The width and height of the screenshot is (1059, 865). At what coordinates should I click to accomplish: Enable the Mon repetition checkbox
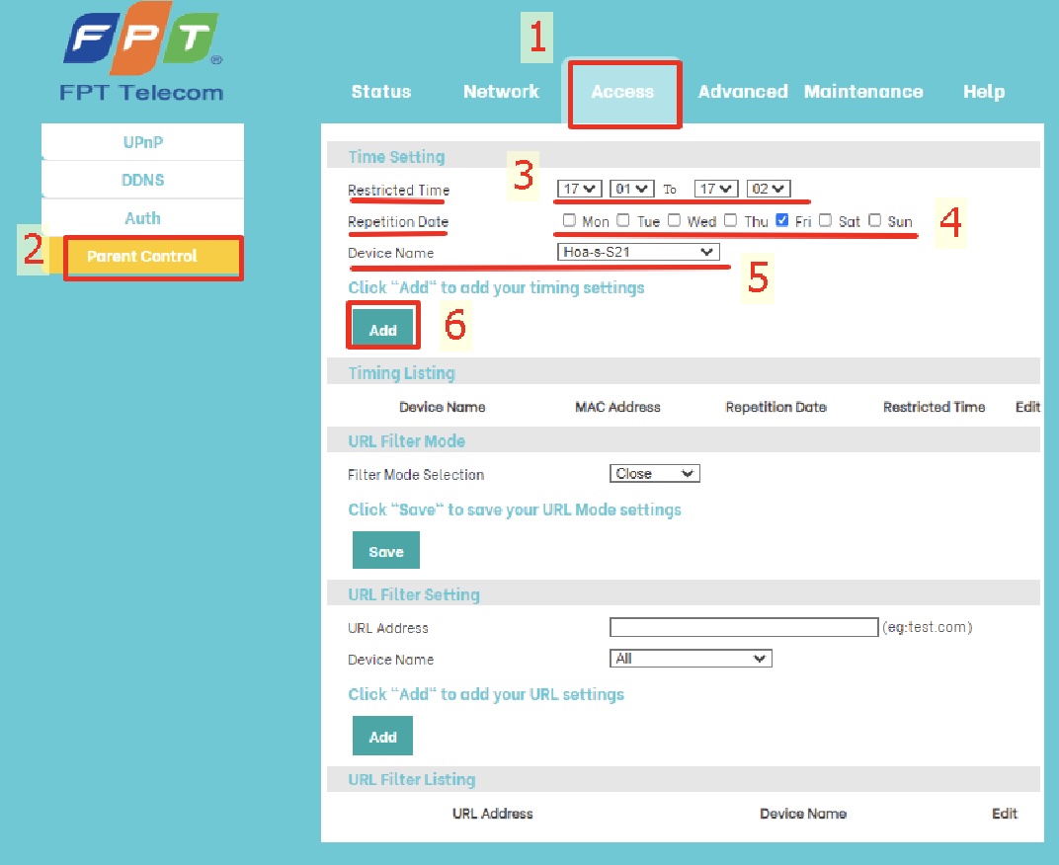[569, 220]
